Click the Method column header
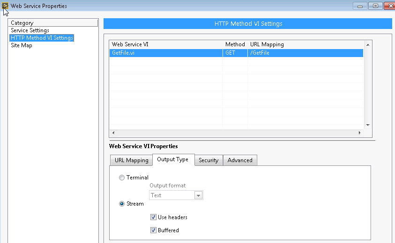This screenshot has width=395, height=243. pyautogui.click(x=235, y=44)
